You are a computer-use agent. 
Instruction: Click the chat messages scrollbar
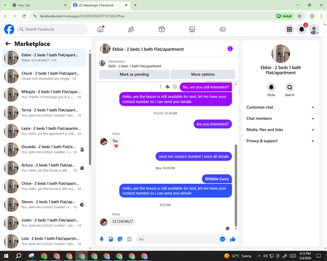[235, 186]
